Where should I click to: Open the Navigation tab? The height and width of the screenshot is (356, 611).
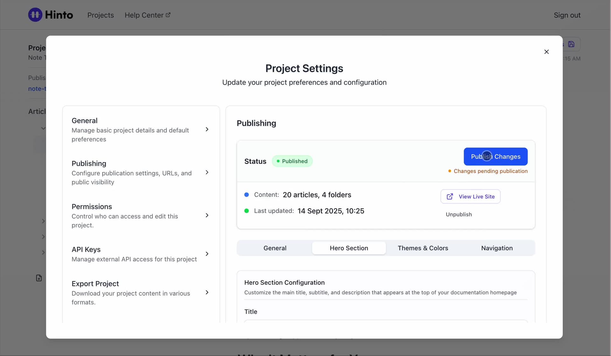[496, 248]
